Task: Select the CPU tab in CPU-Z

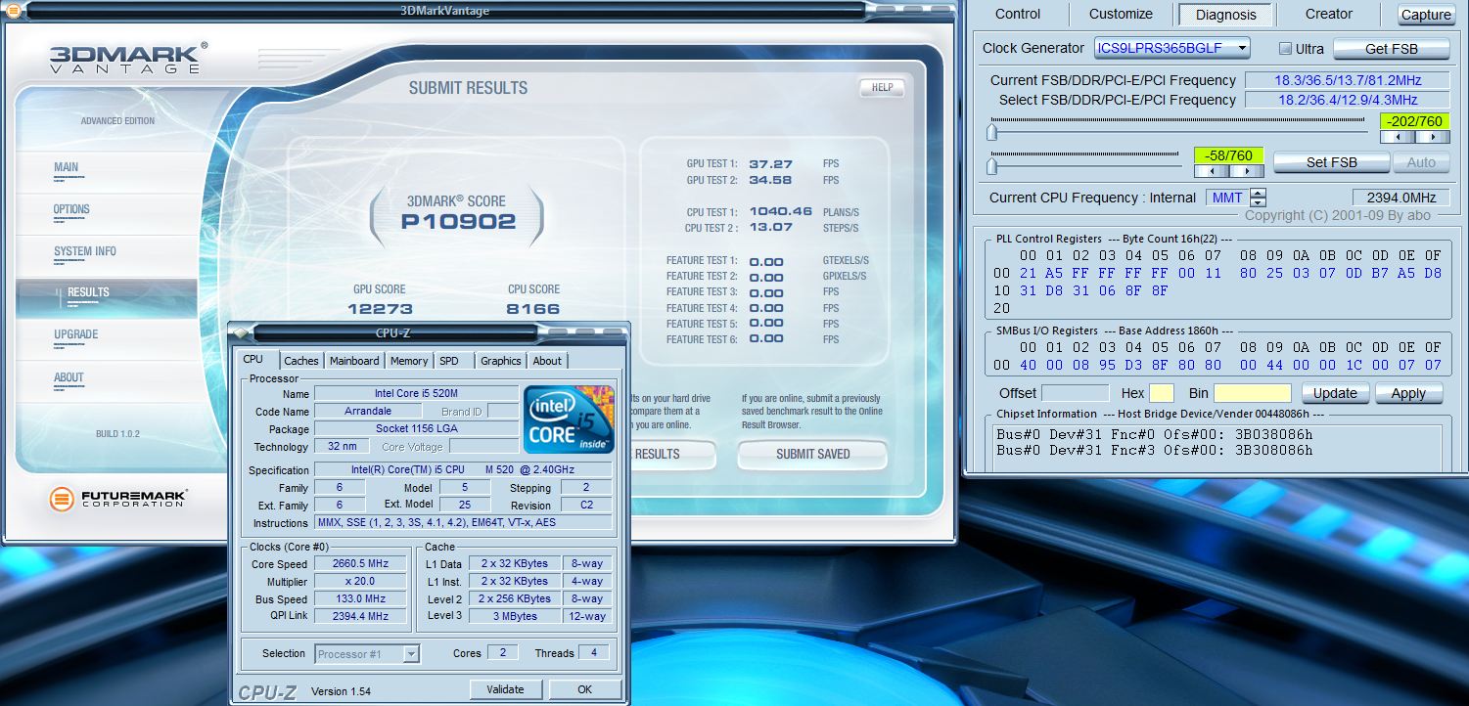Action: (252, 360)
